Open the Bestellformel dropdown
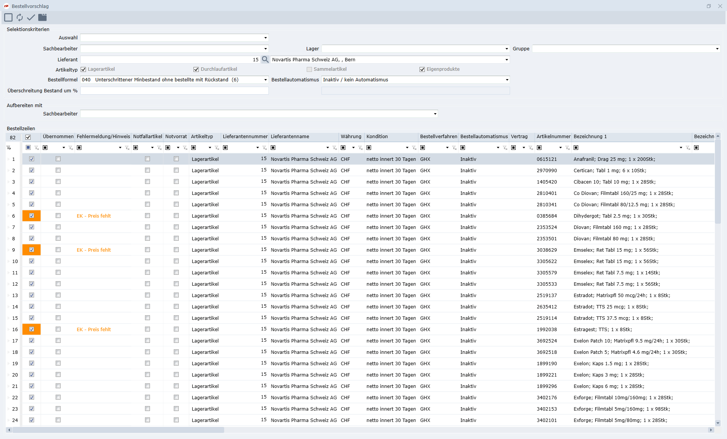The width and height of the screenshot is (727, 439). pyautogui.click(x=265, y=80)
